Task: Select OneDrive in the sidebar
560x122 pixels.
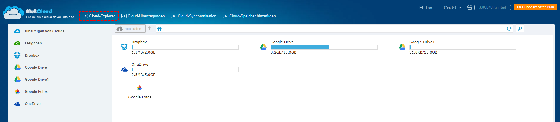Action: pos(33,104)
